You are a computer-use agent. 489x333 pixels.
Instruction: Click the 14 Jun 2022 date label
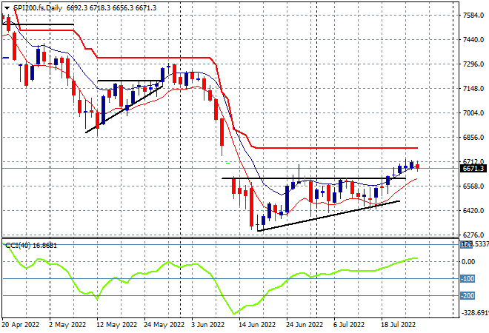point(257,325)
